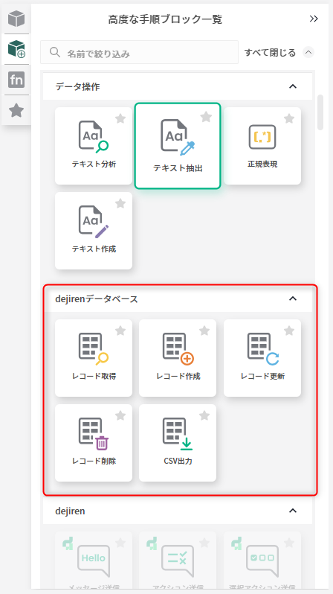Toggle favorite star on レコード作成
The width and height of the screenshot is (333, 594).
(x=204, y=330)
